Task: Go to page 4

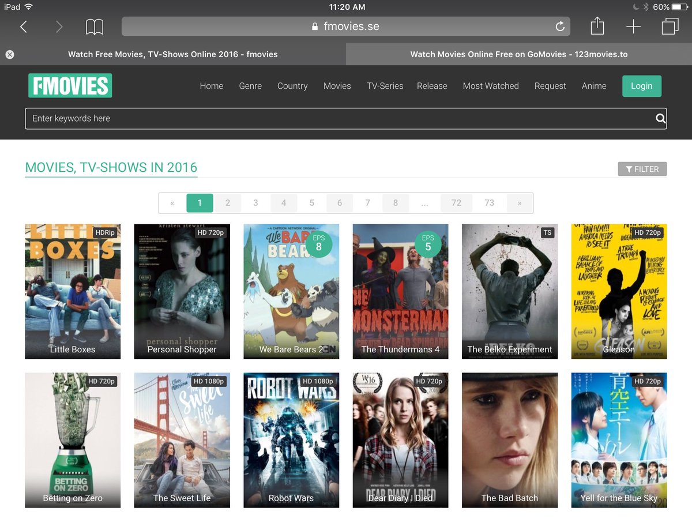Action: coord(284,203)
